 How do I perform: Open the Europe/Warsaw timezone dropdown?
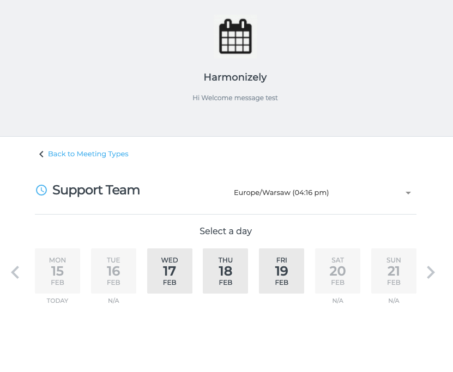pyautogui.click(x=323, y=192)
